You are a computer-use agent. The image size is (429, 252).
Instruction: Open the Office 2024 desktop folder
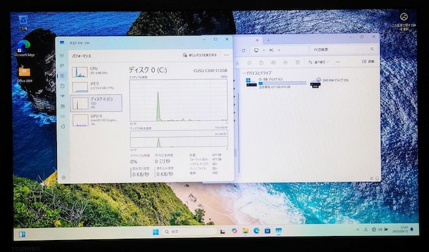25,74
